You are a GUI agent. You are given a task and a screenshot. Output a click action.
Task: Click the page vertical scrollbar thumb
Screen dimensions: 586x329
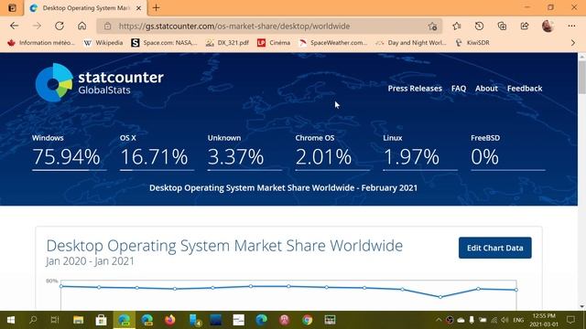[x=582, y=77]
